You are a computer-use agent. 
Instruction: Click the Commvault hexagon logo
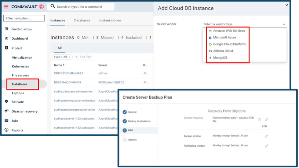(x=41, y=7)
